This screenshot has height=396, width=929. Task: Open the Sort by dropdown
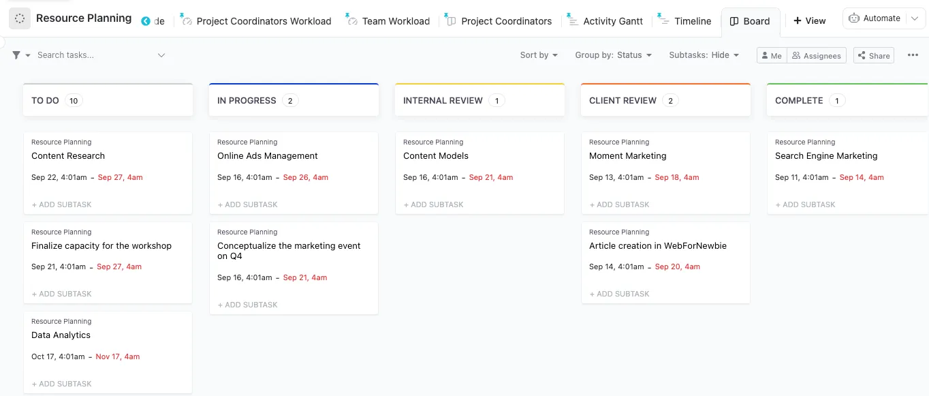click(539, 55)
